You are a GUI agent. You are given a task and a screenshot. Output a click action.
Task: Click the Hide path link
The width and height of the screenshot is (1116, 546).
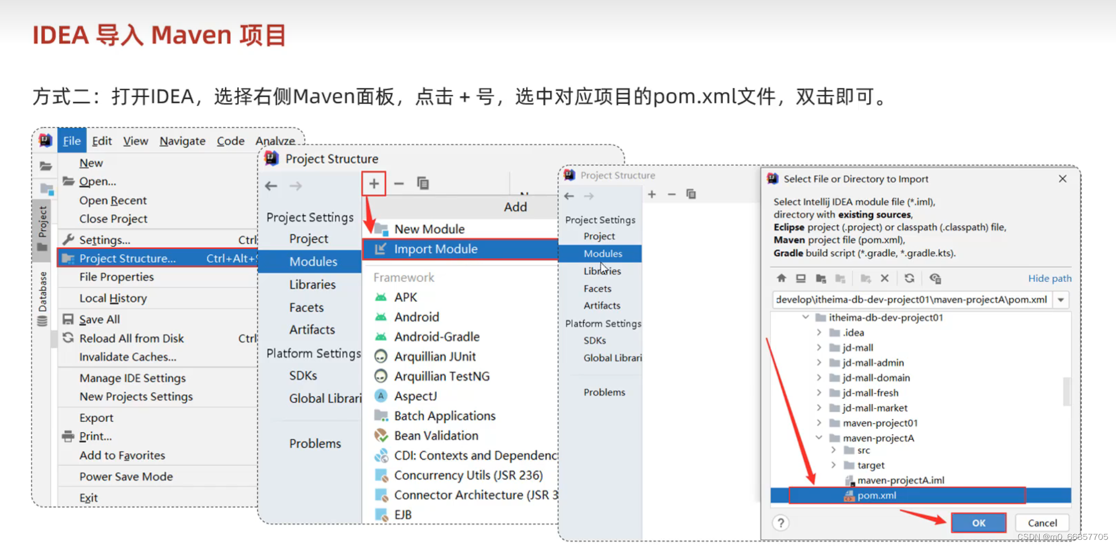click(x=1050, y=278)
